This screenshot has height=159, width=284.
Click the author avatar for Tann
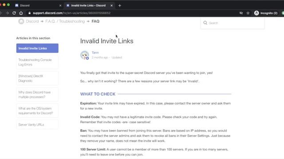[x=85, y=55]
